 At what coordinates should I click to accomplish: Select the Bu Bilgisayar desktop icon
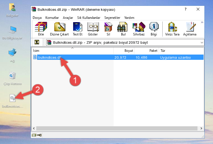pyautogui.click(x=12, y=33)
